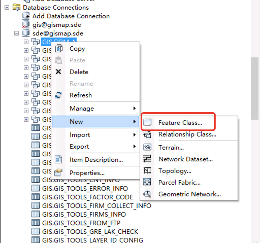Click the Copy icon next to Copy
This screenshot has width=260, height=243.
tap(59, 48)
